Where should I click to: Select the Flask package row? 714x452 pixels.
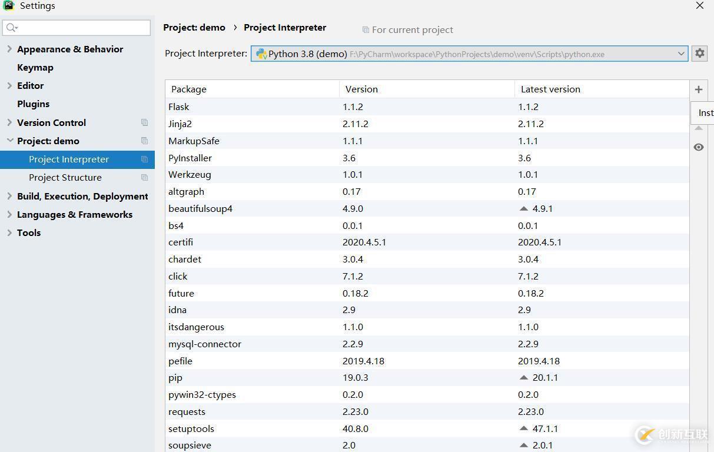pos(179,107)
